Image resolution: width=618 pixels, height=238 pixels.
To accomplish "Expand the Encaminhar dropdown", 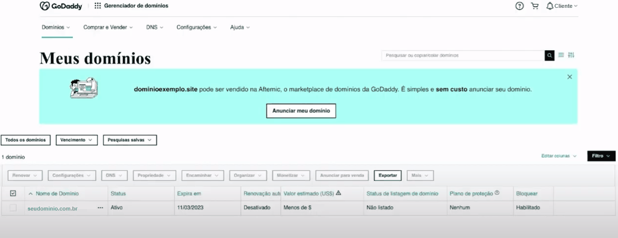I will (202, 175).
